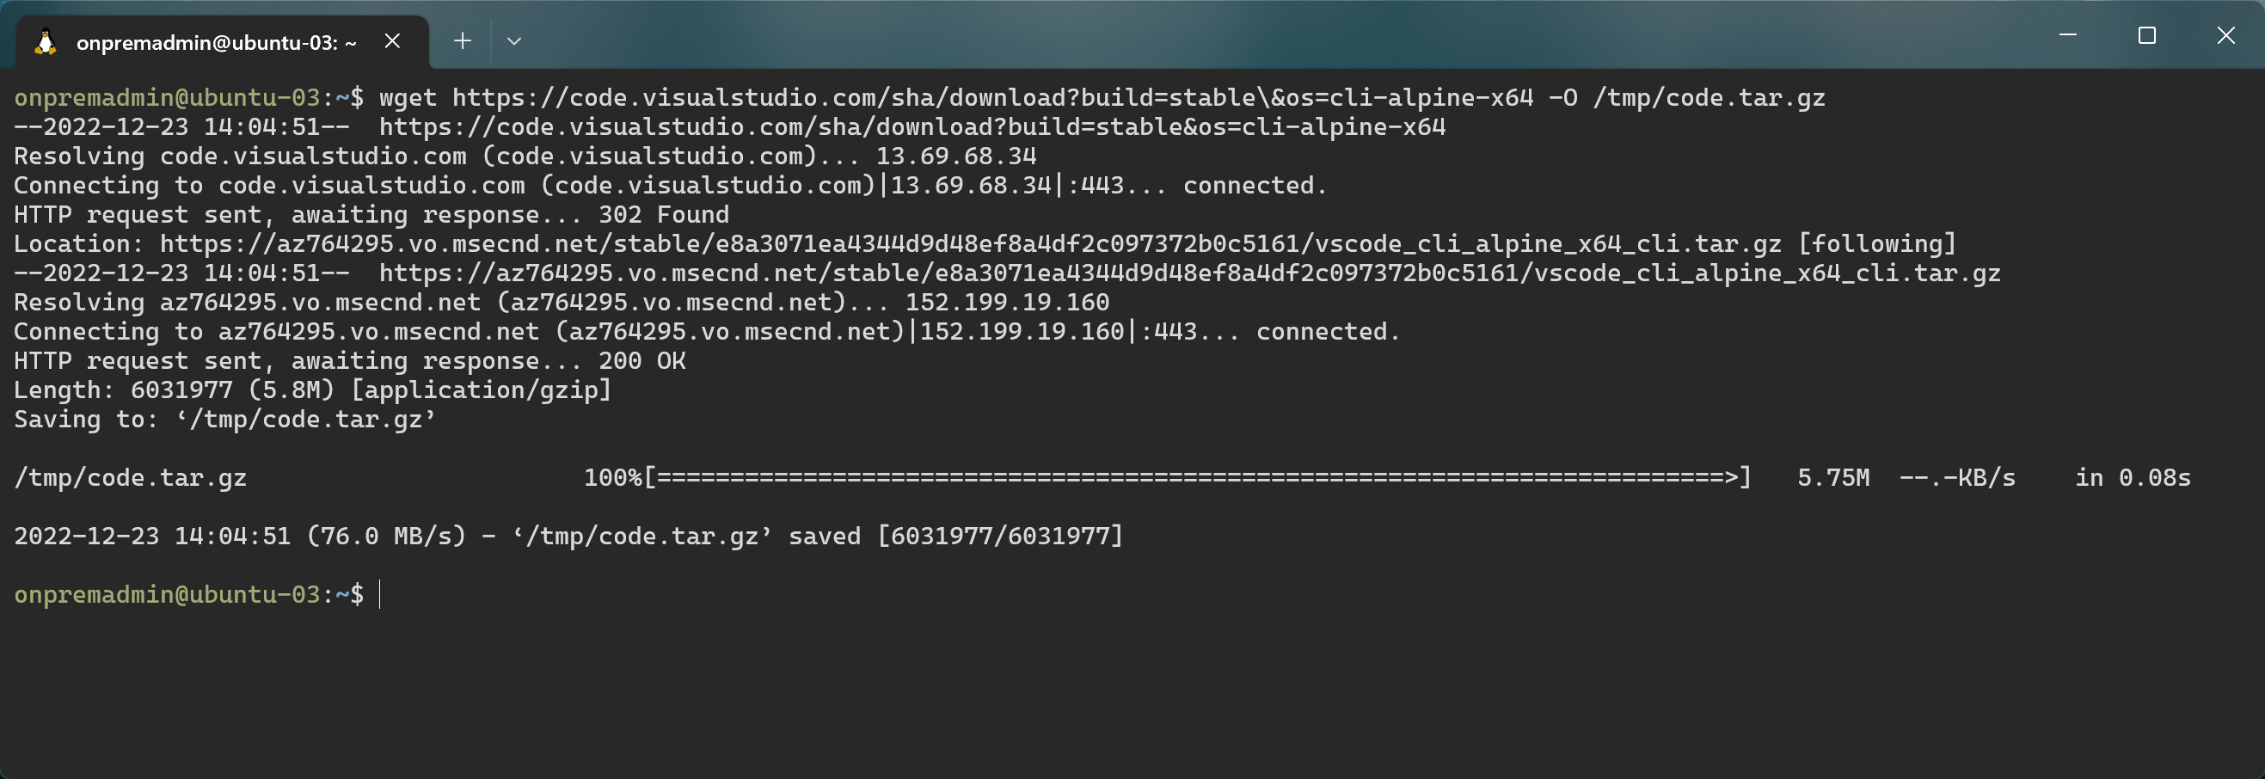Select the '302 Found' status line

[x=664, y=213]
